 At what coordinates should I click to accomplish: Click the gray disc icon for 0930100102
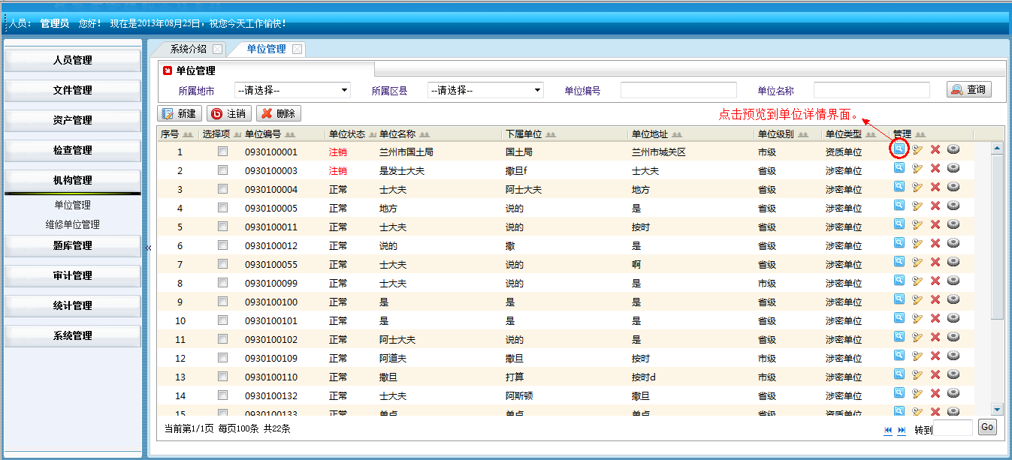coord(953,336)
